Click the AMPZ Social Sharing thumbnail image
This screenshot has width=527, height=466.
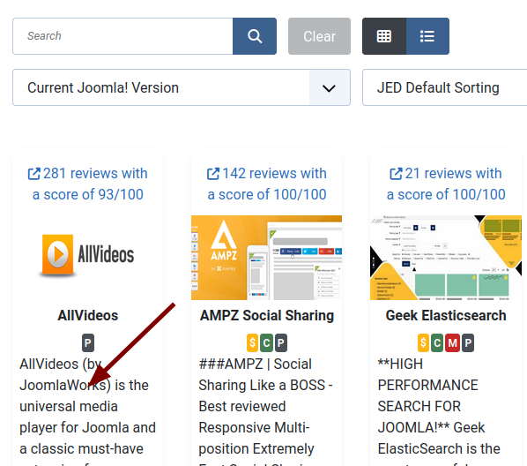point(266,258)
